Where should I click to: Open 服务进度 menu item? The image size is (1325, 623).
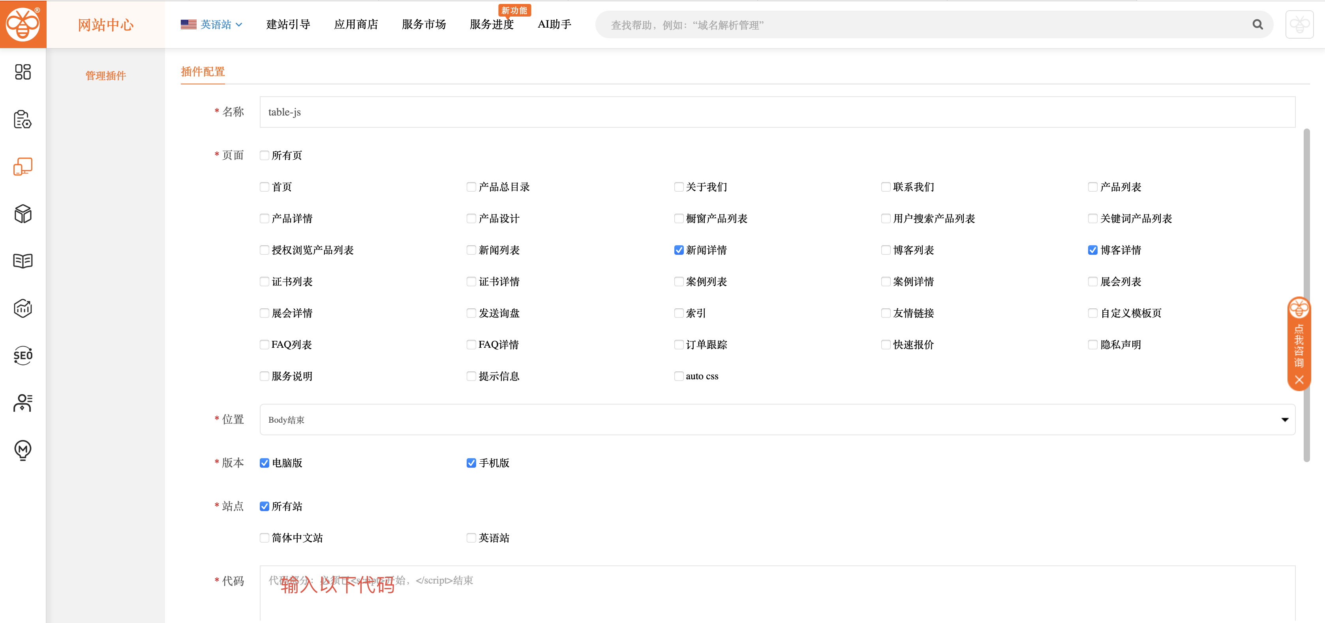[492, 24]
